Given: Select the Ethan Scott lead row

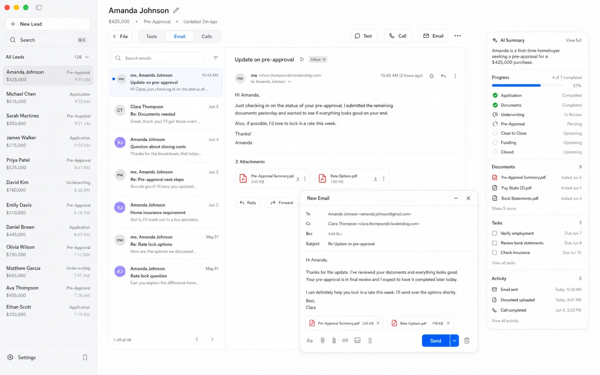Looking at the screenshot, I should pyautogui.click(x=48, y=311).
